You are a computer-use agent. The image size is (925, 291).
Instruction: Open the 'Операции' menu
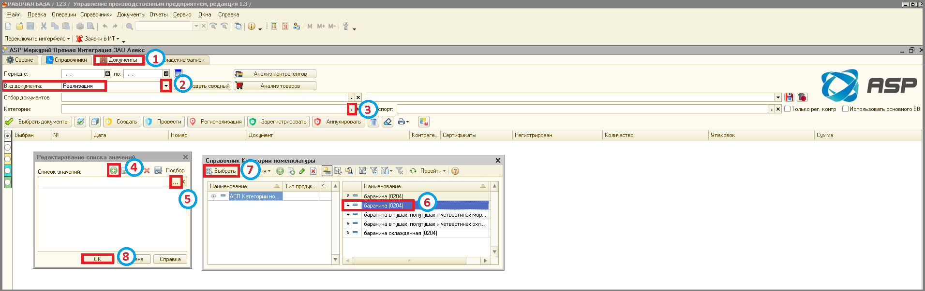(64, 14)
